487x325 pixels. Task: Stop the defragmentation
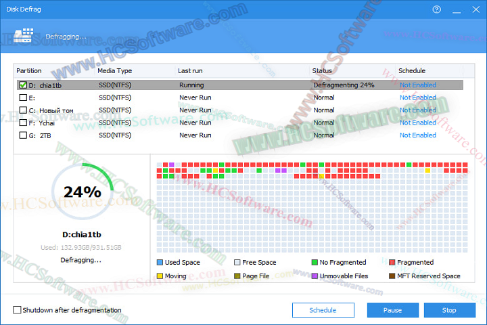click(x=449, y=310)
